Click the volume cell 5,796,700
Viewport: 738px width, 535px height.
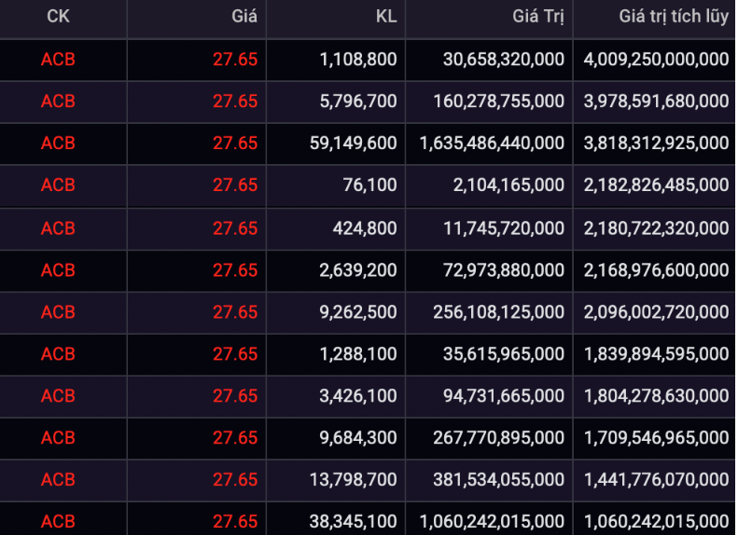point(357,102)
